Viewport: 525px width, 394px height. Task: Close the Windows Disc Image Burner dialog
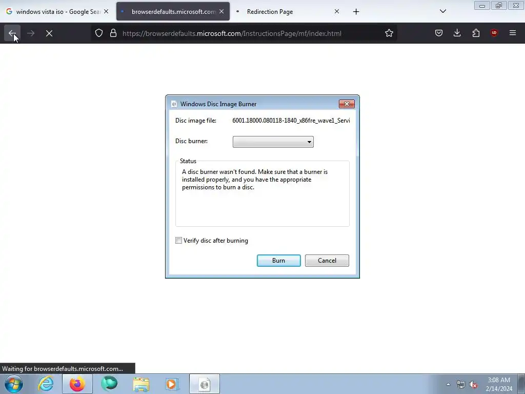[347, 104]
